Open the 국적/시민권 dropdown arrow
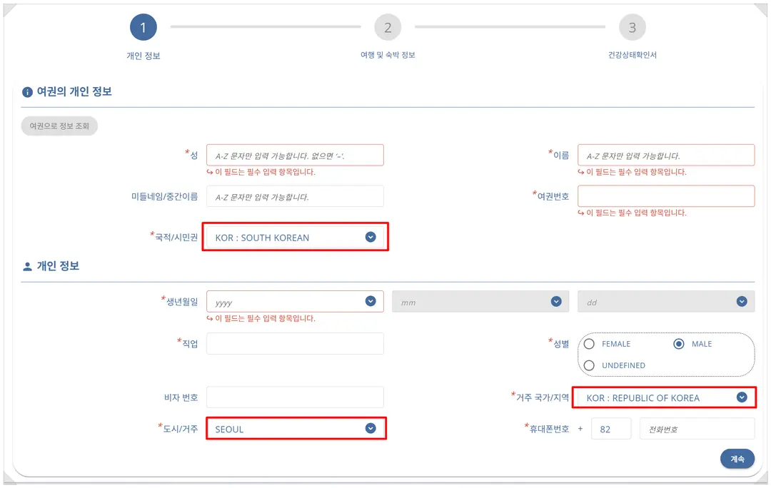The height and width of the screenshot is (488, 771). click(x=371, y=237)
